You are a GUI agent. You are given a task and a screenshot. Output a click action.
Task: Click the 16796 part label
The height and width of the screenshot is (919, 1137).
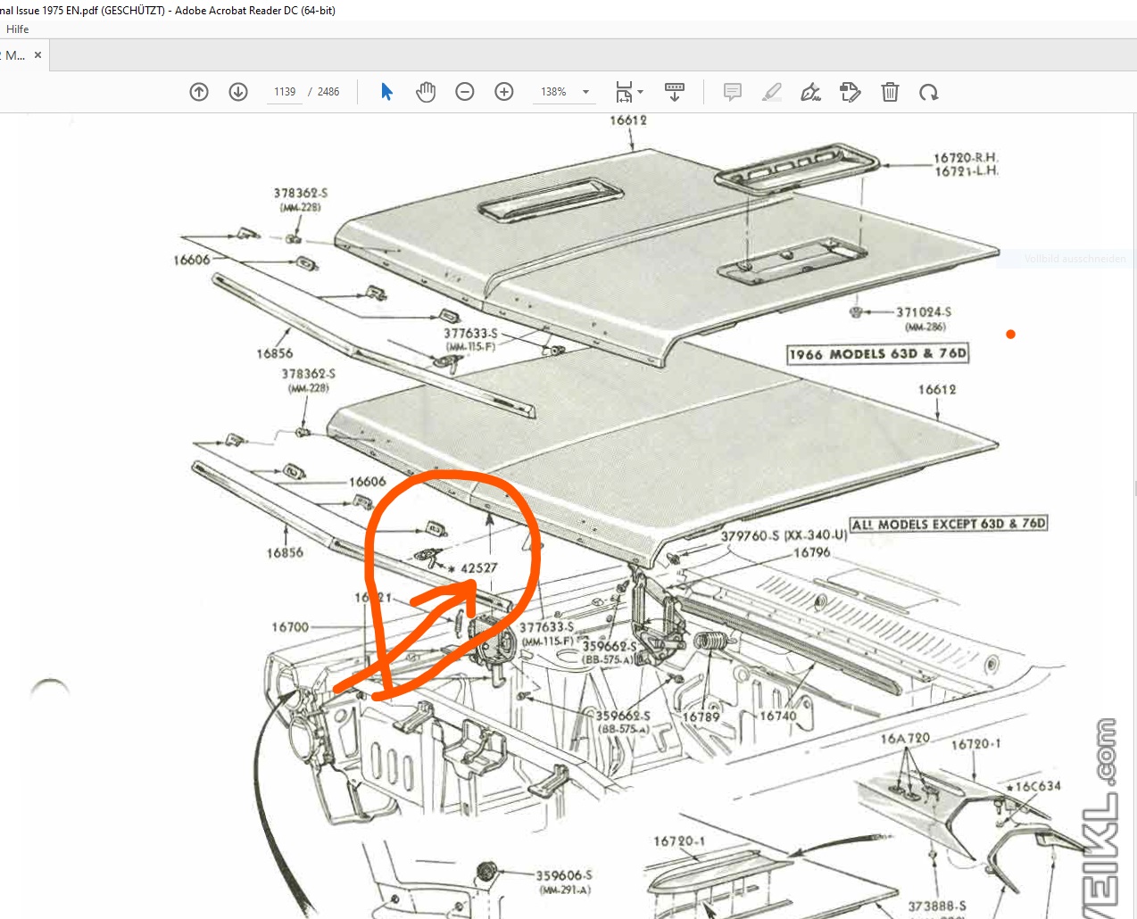click(812, 552)
